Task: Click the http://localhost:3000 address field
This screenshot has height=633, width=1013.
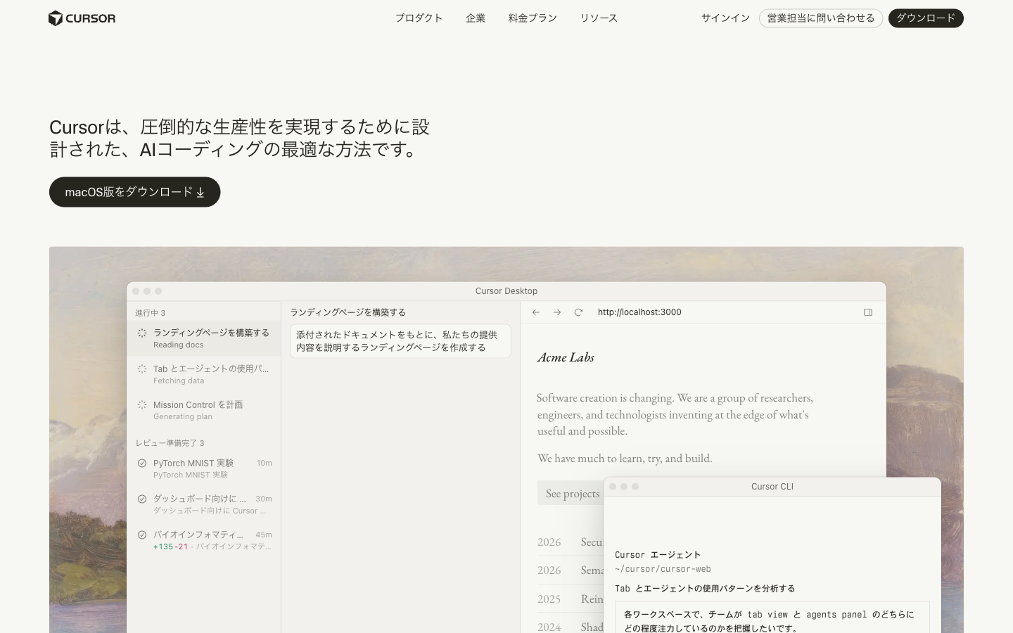Action: pos(639,312)
